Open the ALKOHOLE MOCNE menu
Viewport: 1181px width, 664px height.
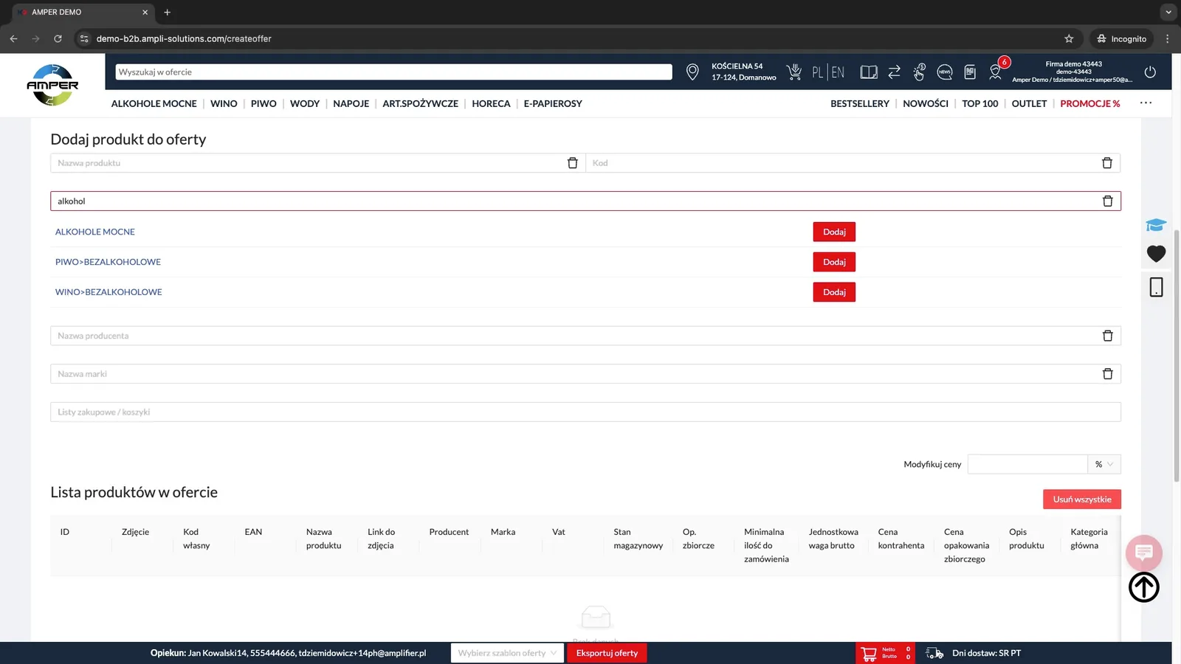[x=154, y=104]
